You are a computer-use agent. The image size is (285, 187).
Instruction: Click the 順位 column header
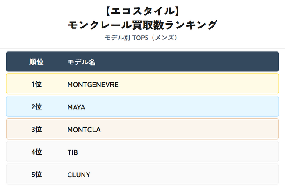coord(36,62)
